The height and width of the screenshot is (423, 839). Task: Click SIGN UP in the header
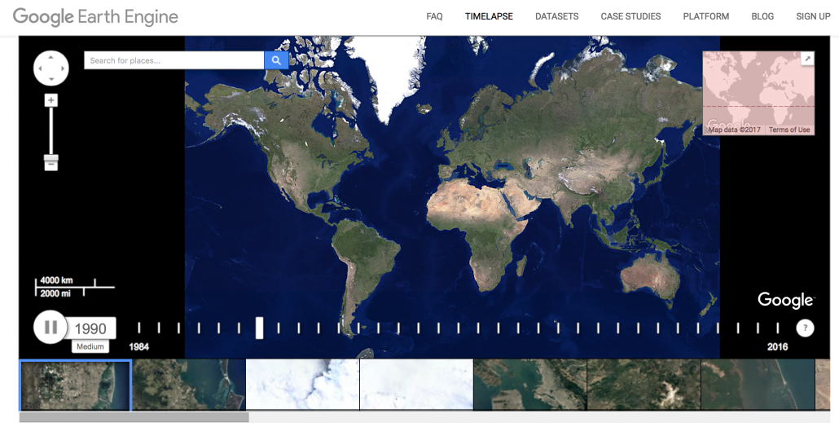(813, 16)
